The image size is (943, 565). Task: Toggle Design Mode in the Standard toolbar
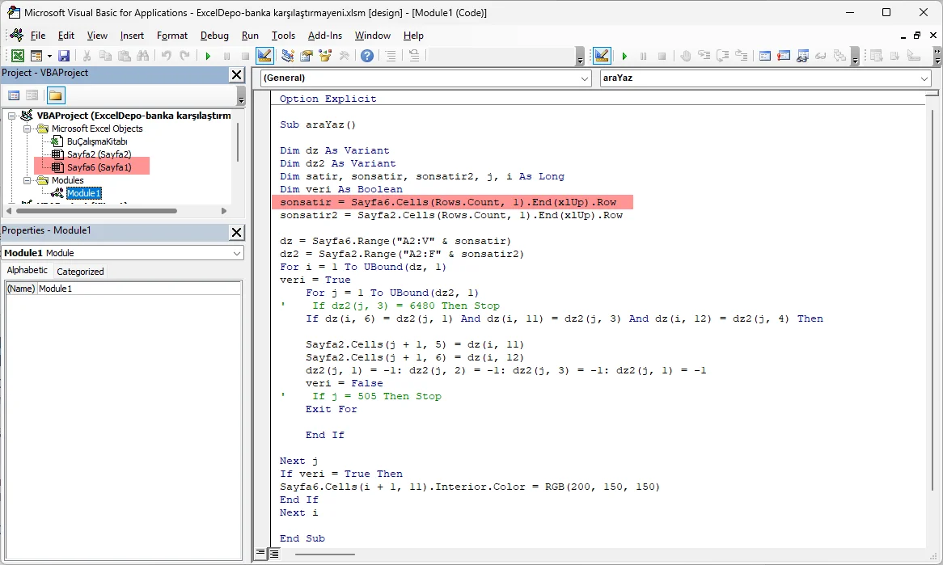264,56
